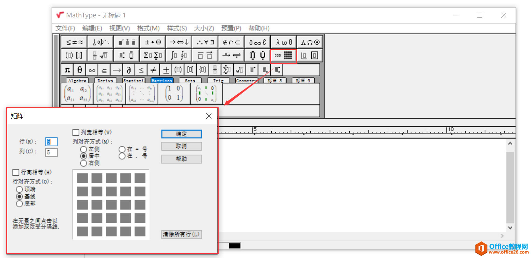Open the 视图(V) menu
The width and height of the screenshot is (531, 258).
pos(119,28)
